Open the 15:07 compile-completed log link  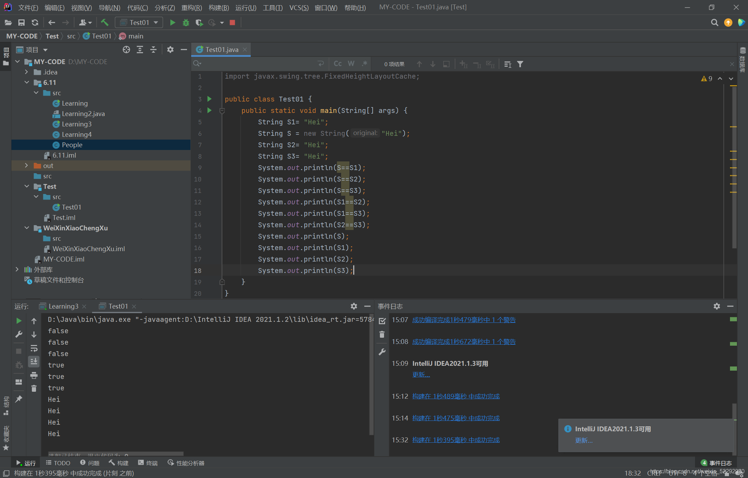pos(464,320)
